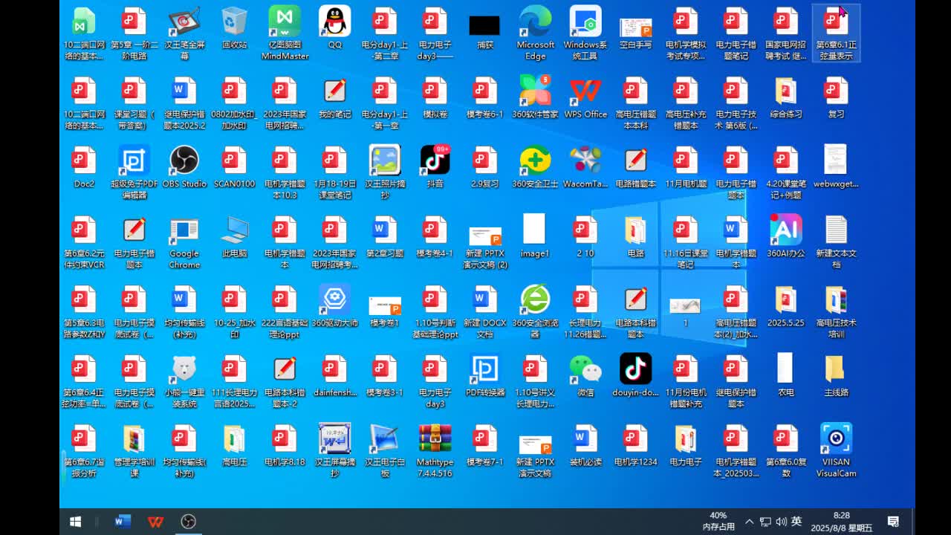Image resolution: width=951 pixels, height=535 pixels.
Task: Open the notification center icon
Action: (893, 522)
